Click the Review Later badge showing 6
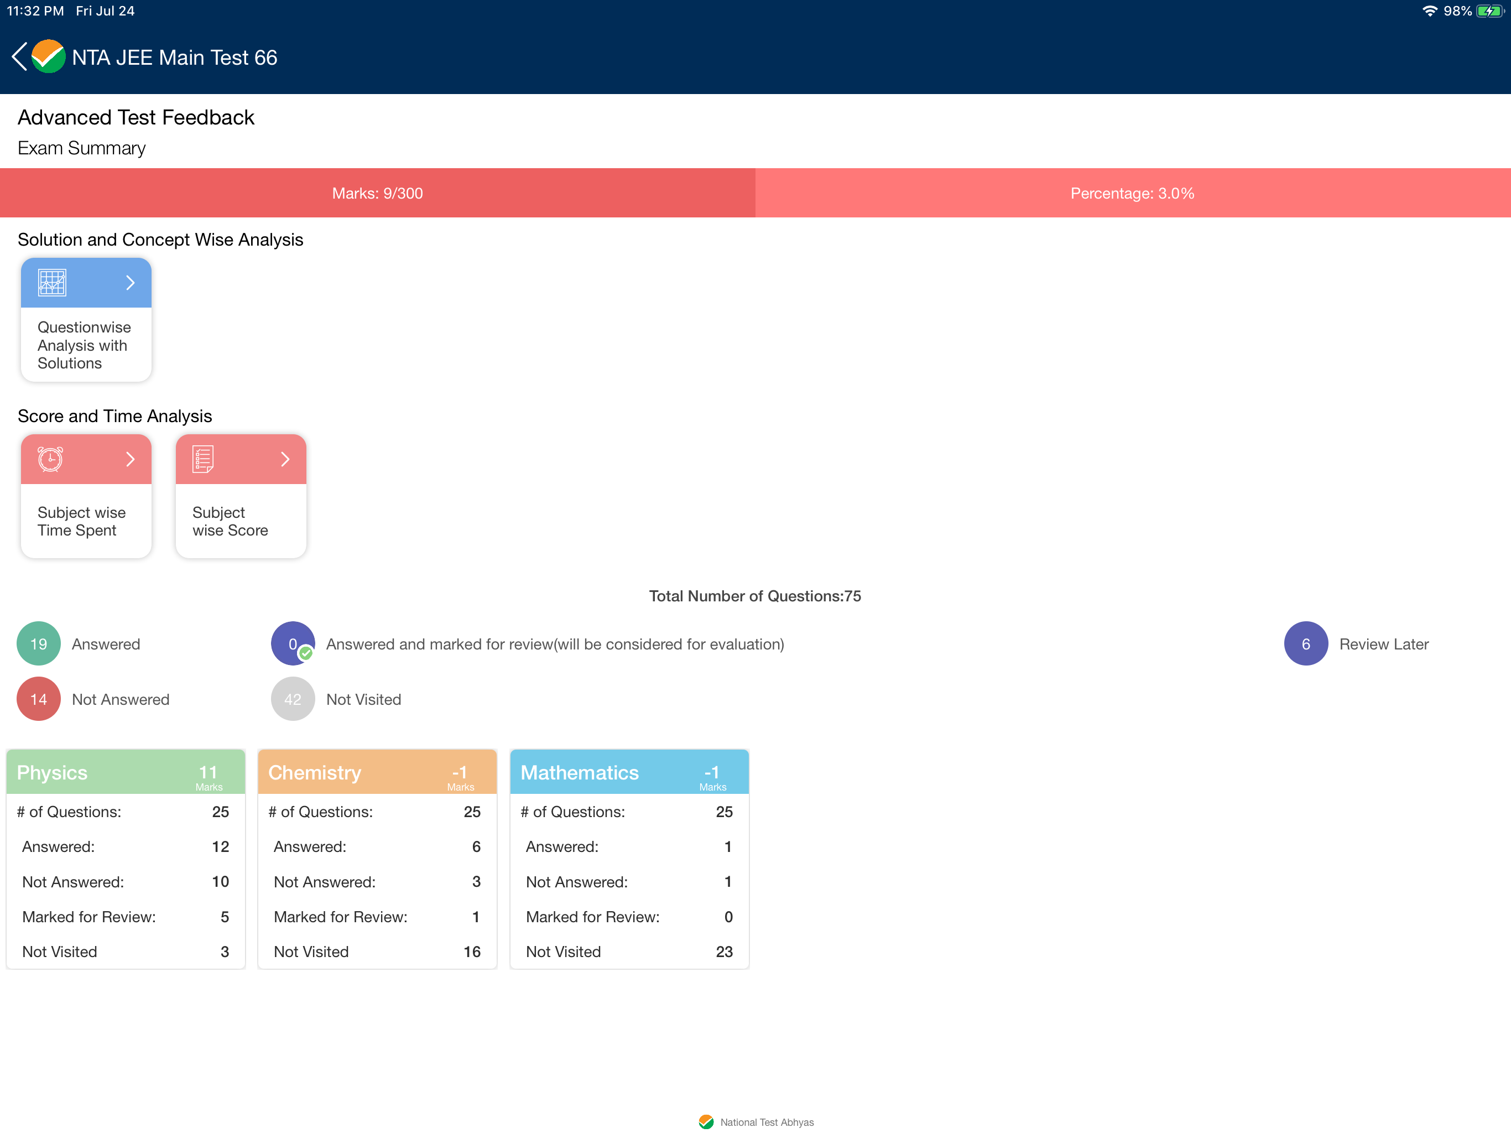 [x=1305, y=643]
